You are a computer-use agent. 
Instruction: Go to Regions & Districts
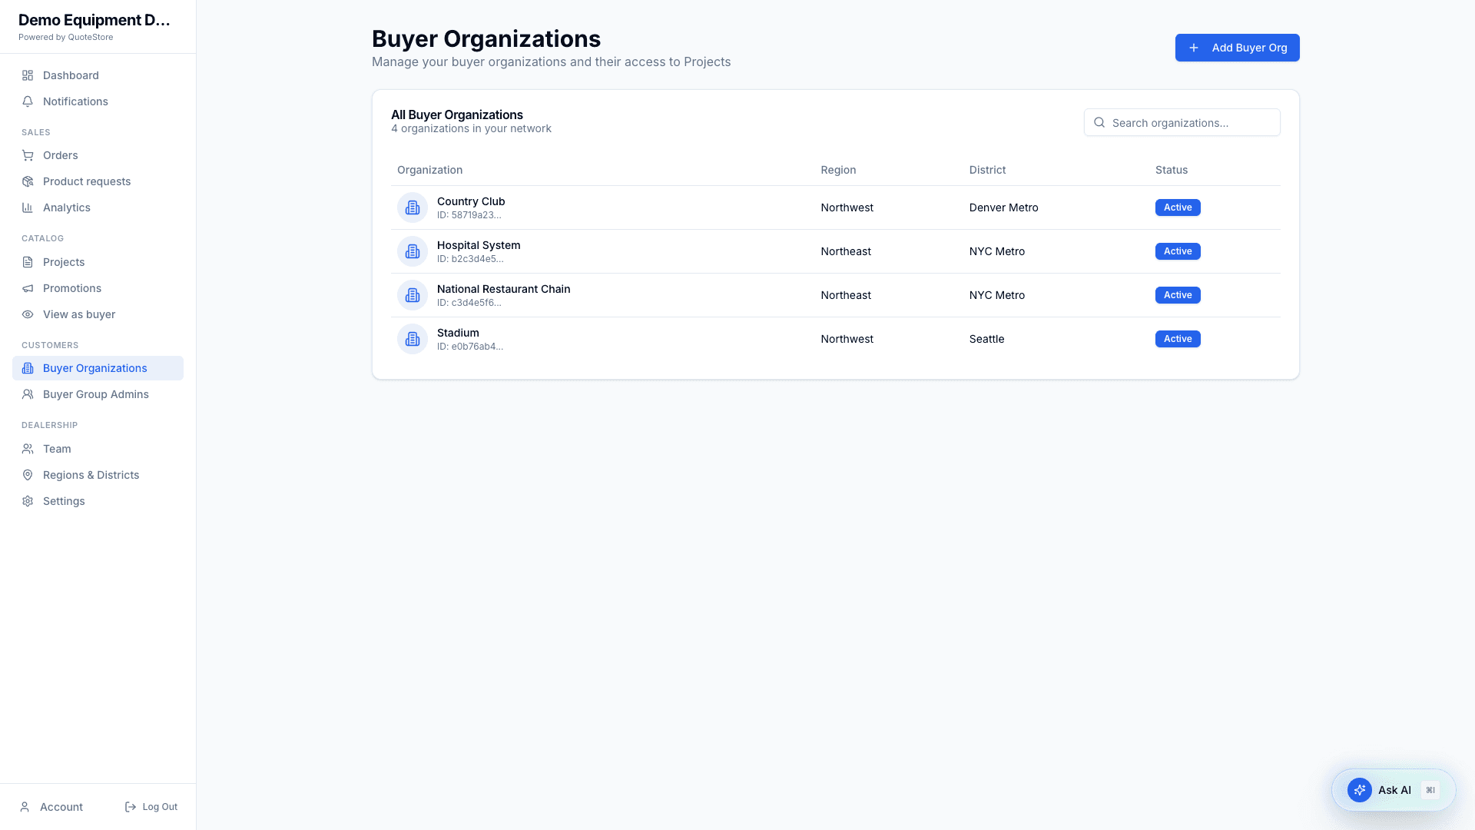(98, 475)
